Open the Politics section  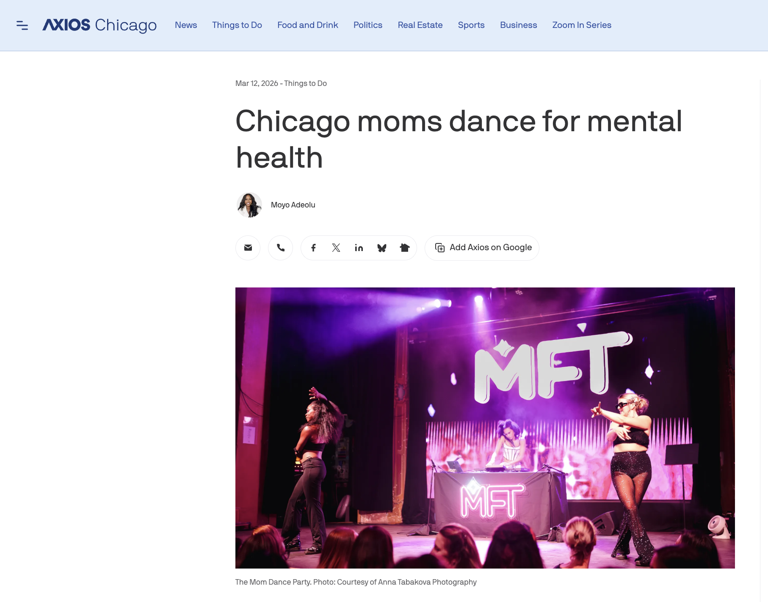(x=367, y=25)
